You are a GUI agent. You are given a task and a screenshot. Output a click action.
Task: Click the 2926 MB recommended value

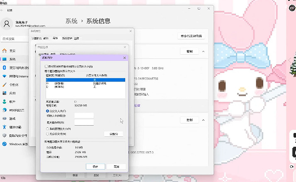click(80, 152)
